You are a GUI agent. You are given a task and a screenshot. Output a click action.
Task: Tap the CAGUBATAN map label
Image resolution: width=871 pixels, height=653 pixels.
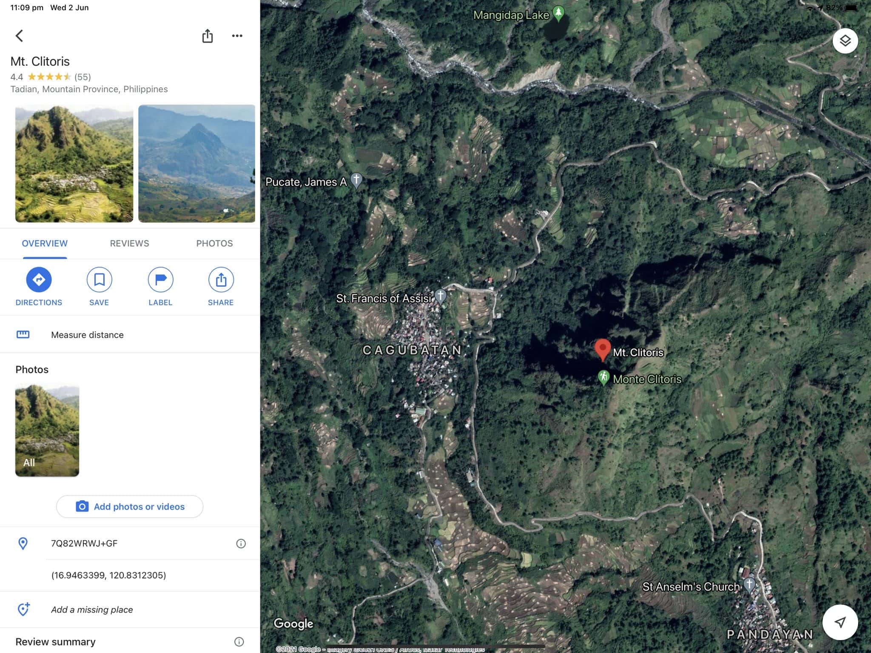tap(412, 350)
